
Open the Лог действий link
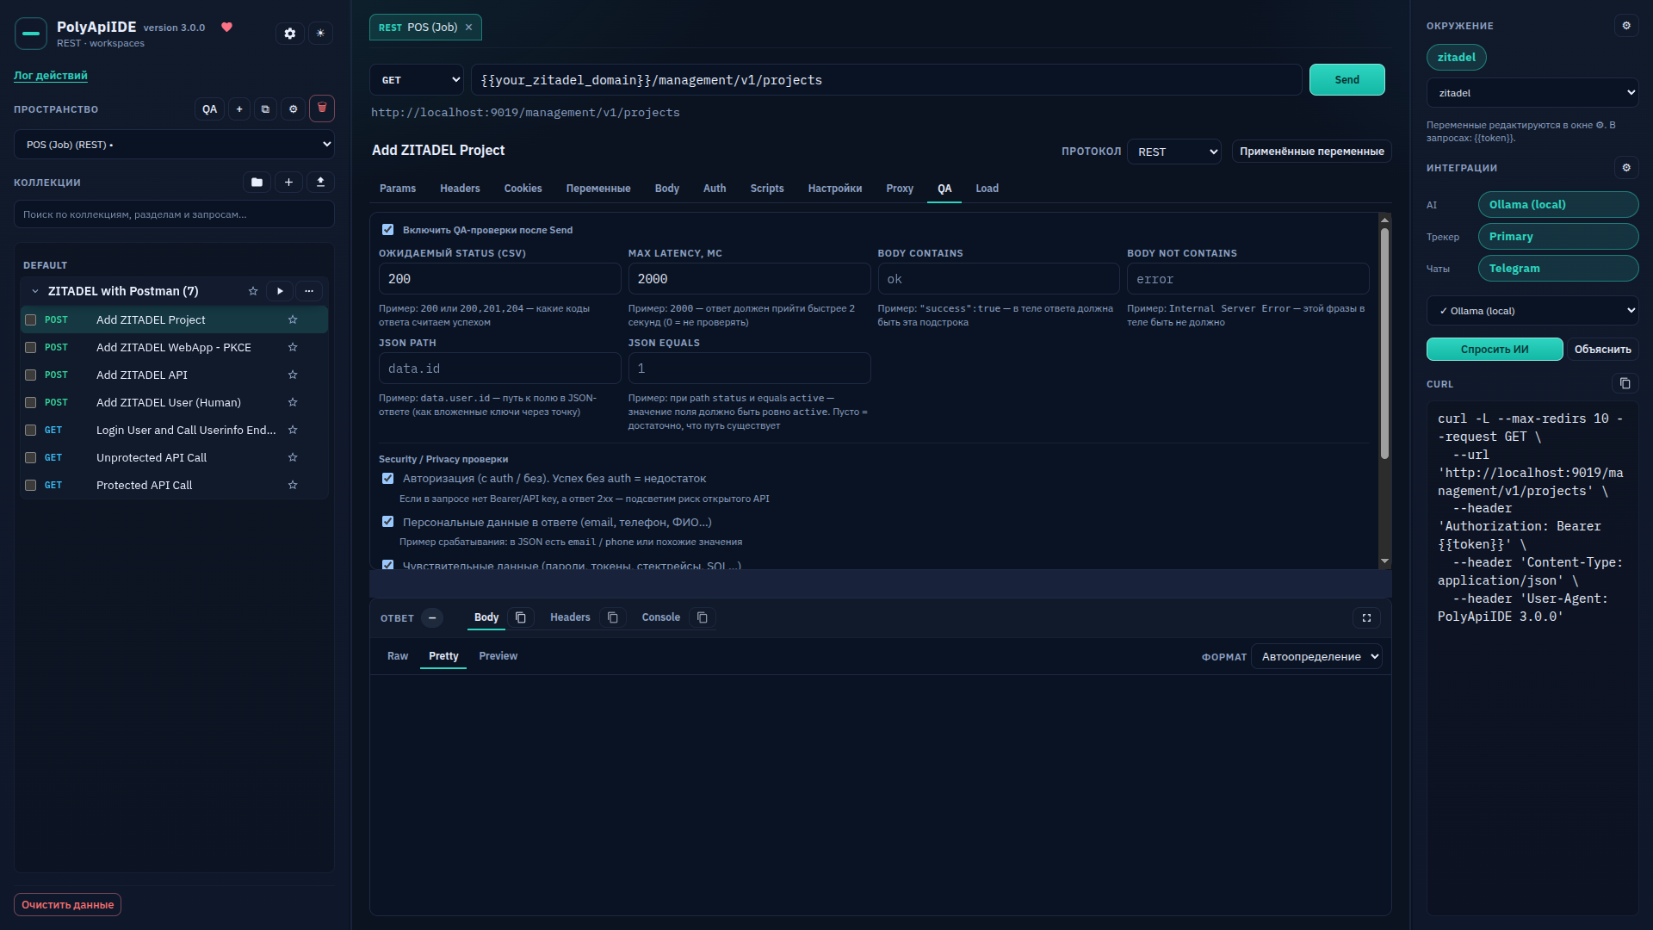[x=51, y=75]
